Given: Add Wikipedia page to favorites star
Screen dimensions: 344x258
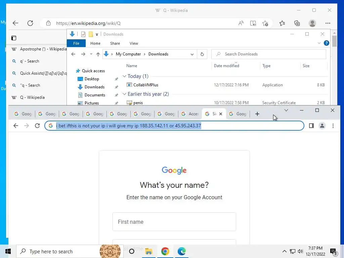Looking at the screenshot, I should click(265, 23).
